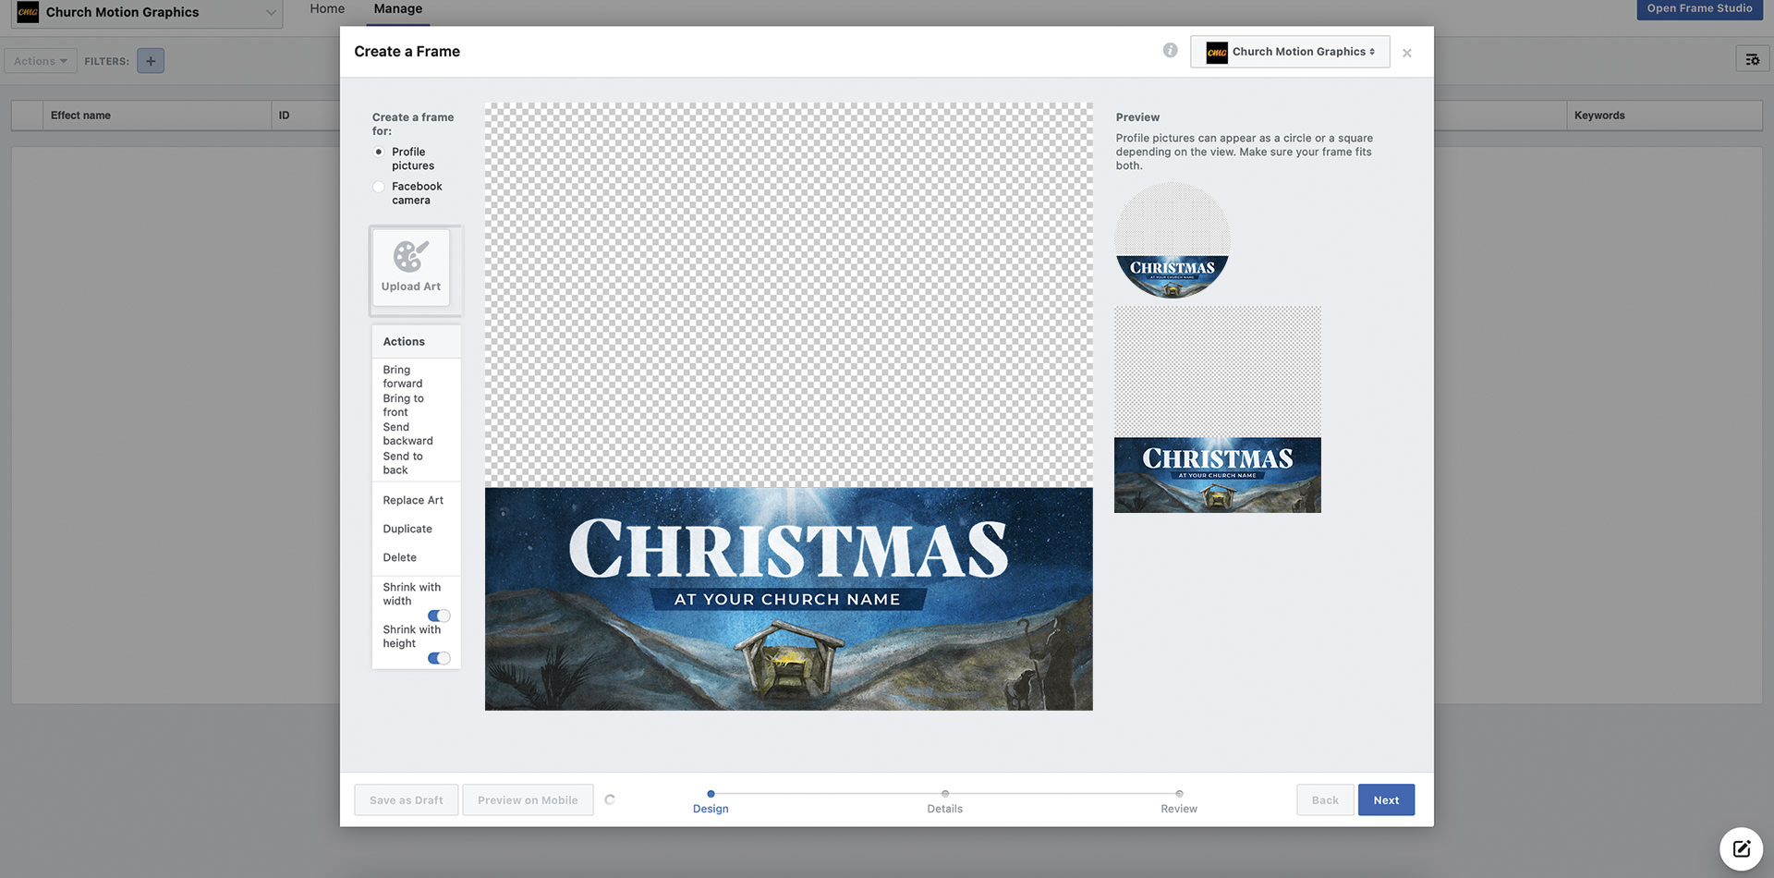Open the Actions dropdown in toolbar
Screen dimensions: 1774x878
41,61
